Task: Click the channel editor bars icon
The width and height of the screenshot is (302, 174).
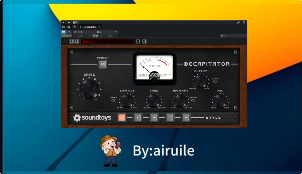Action: 64,27
